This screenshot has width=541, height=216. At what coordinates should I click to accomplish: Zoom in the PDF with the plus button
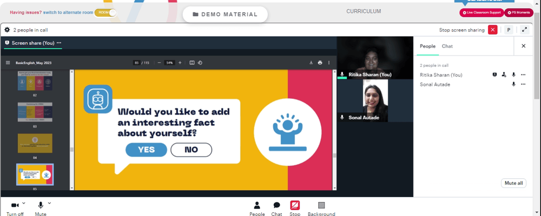point(180,63)
